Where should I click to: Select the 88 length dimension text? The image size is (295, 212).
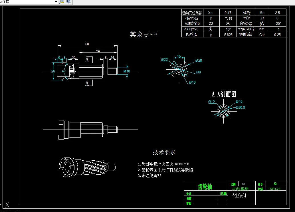point(87,44)
